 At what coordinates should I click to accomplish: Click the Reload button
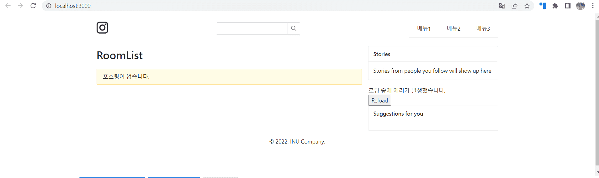click(379, 100)
